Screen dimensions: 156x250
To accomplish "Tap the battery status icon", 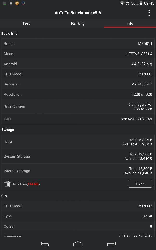I will 141,3.
